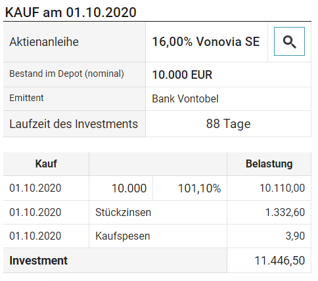Click the Bestand im Depot (nominal) label
The width and height of the screenshot is (318, 281).
[66, 74]
